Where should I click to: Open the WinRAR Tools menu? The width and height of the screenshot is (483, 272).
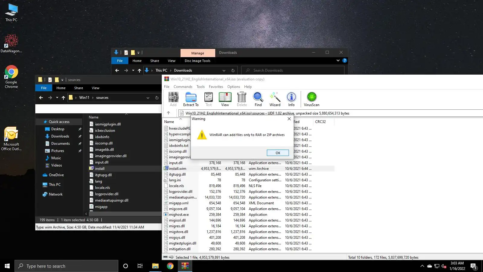point(200,87)
